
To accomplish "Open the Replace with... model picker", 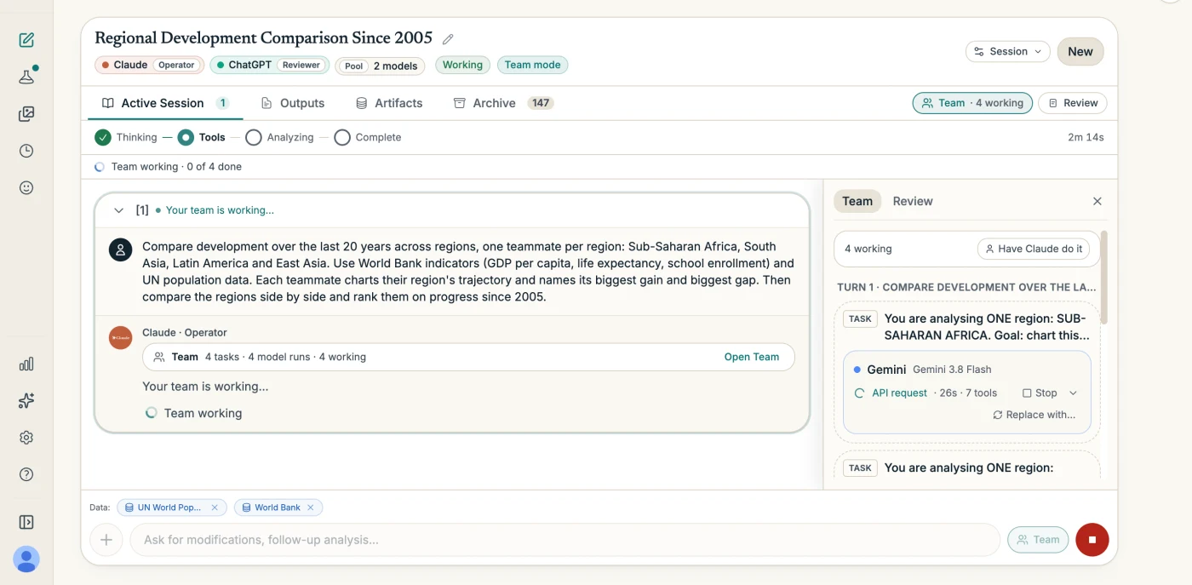I will pyautogui.click(x=1034, y=415).
